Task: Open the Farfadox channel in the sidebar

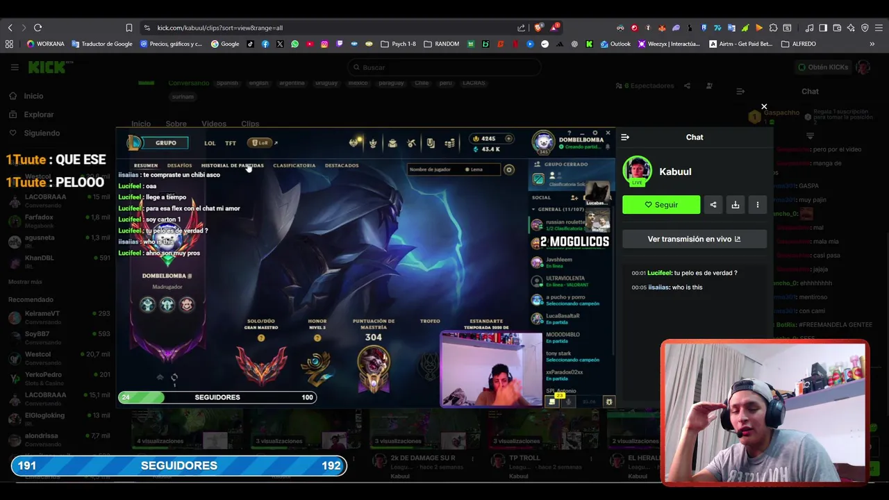Action: coord(58,221)
